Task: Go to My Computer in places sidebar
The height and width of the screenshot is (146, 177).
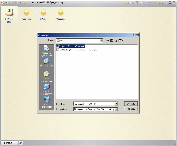Action: (x=47, y=89)
